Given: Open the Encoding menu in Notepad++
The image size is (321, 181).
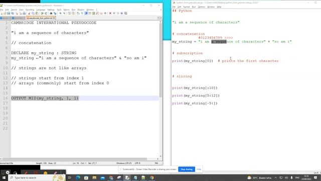Looking at the screenshot, I should coord(30,10).
